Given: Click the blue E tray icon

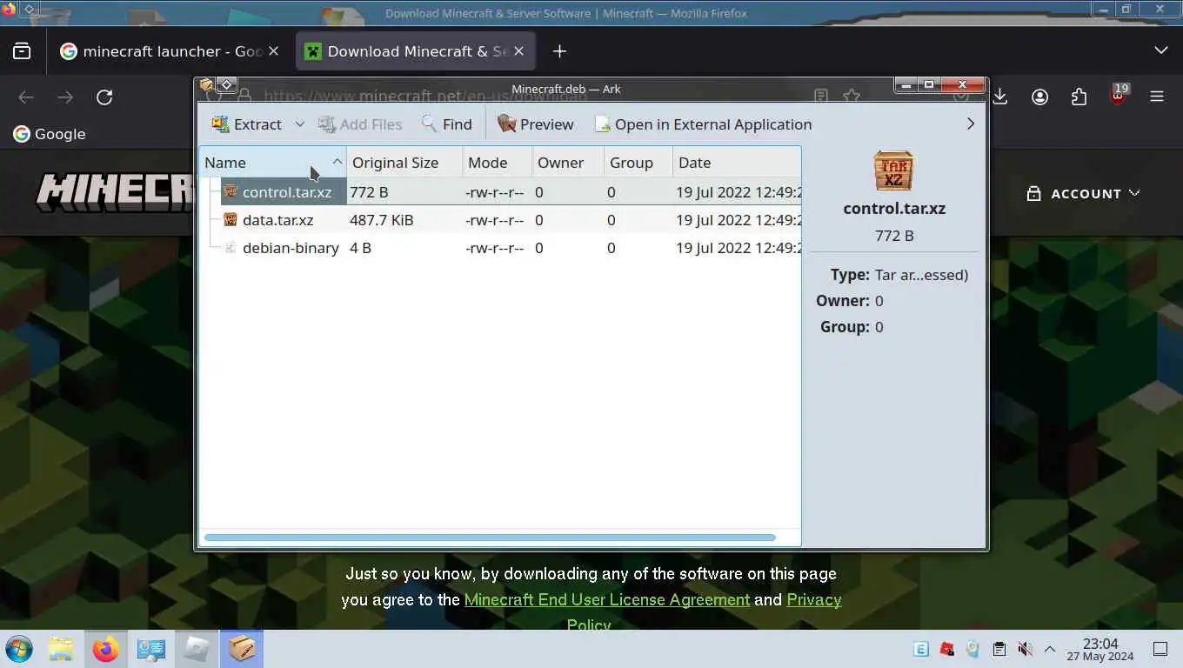Looking at the screenshot, I should [x=921, y=649].
